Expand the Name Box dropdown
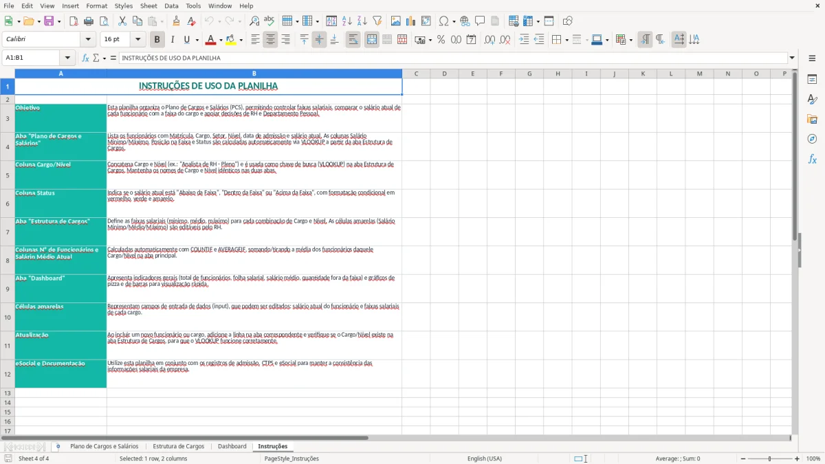The height and width of the screenshot is (464, 825). pos(67,58)
